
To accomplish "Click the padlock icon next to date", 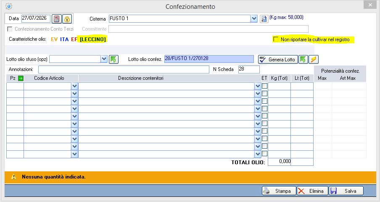I will click(x=67, y=19).
